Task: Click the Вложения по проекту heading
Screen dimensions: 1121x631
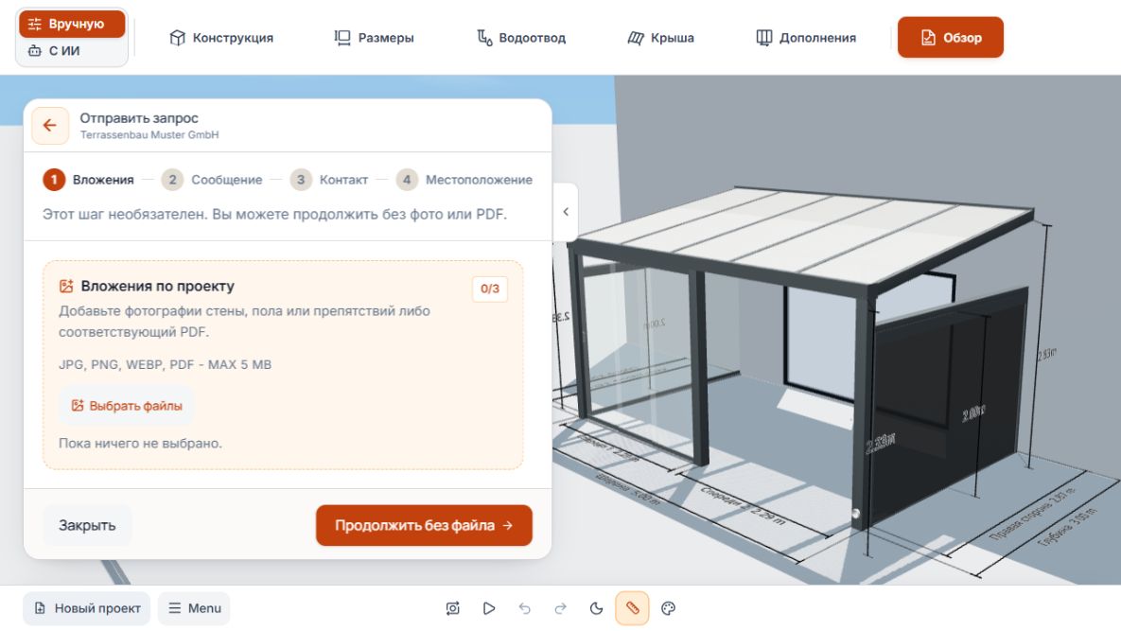Action: [x=157, y=286]
